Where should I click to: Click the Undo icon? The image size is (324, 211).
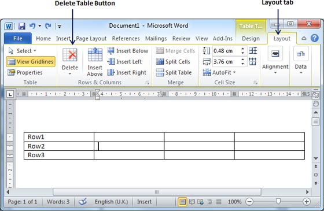tap(32, 26)
